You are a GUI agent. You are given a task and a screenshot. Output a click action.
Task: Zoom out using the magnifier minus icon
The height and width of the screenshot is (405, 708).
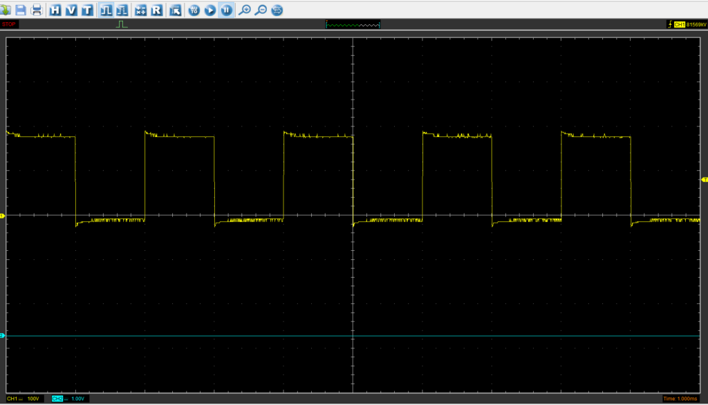click(261, 10)
